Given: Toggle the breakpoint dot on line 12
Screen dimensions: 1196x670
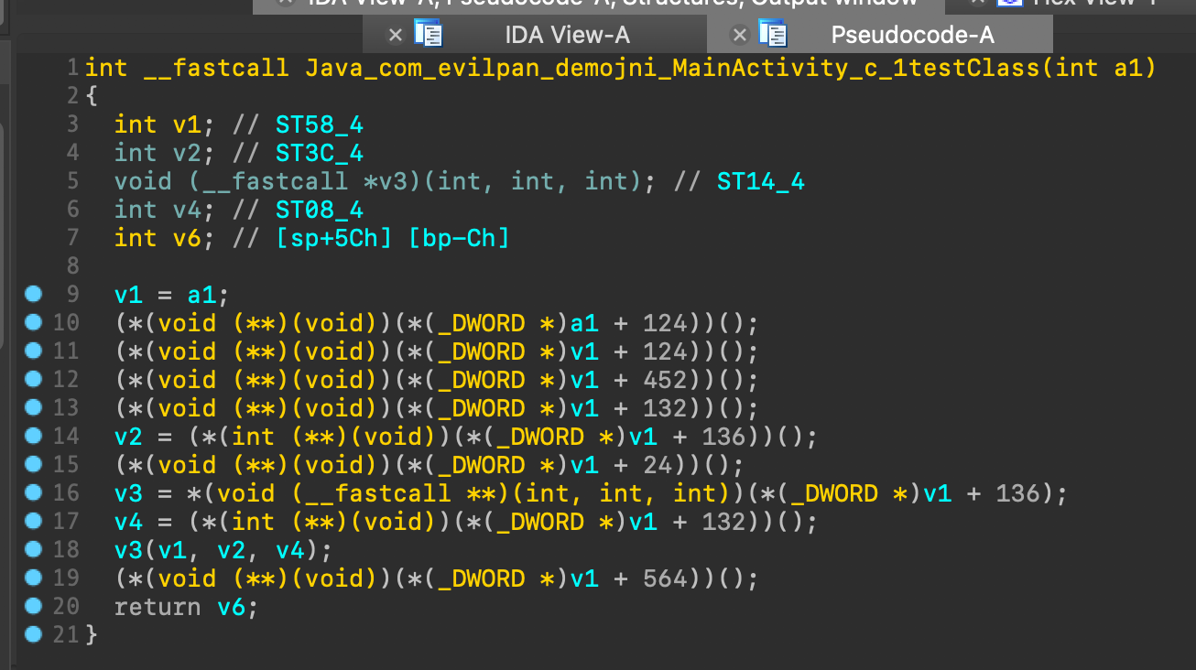Looking at the screenshot, I should point(34,379).
